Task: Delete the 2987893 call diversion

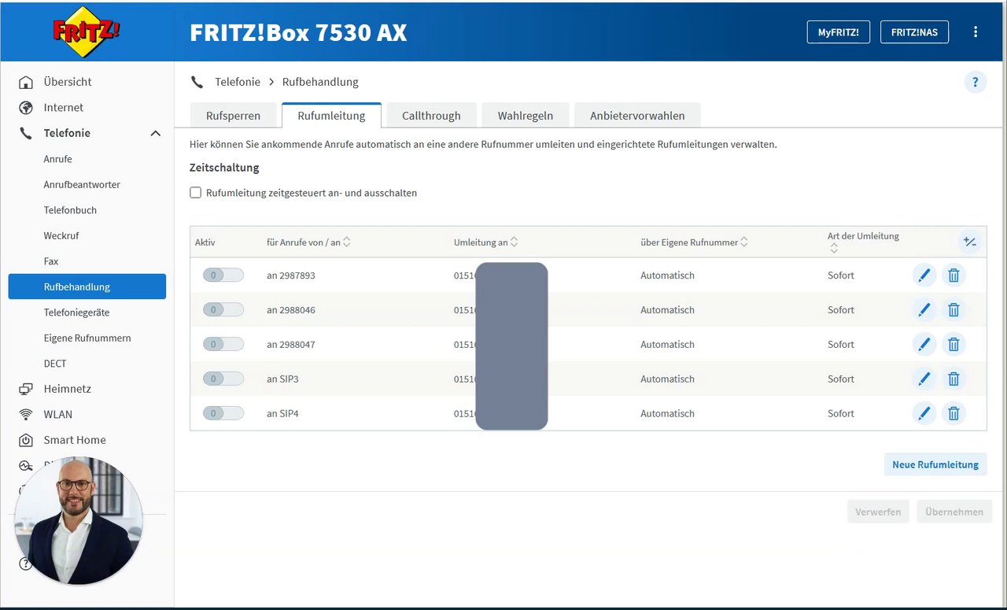Action: (x=954, y=275)
